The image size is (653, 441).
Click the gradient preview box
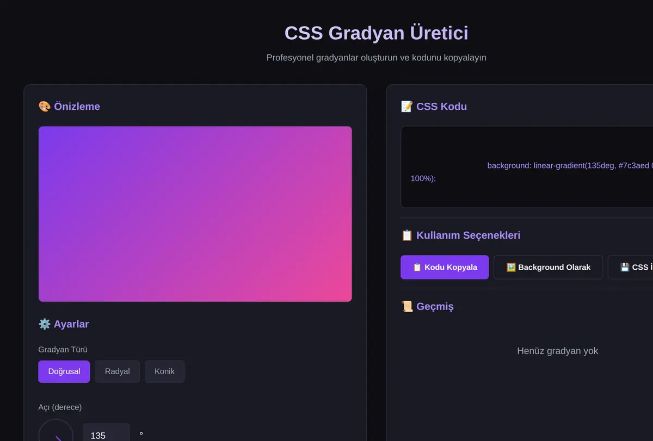pyautogui.click(x=195, y=214)
